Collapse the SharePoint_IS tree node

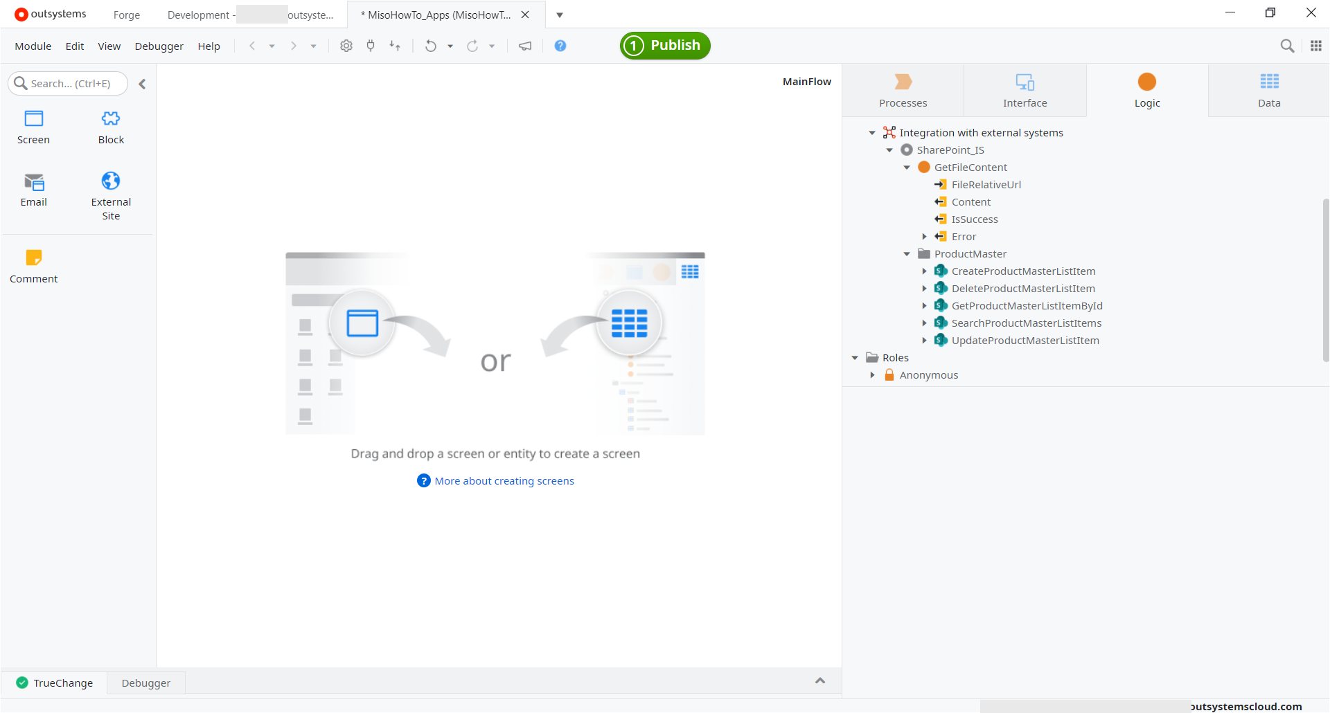889,150
